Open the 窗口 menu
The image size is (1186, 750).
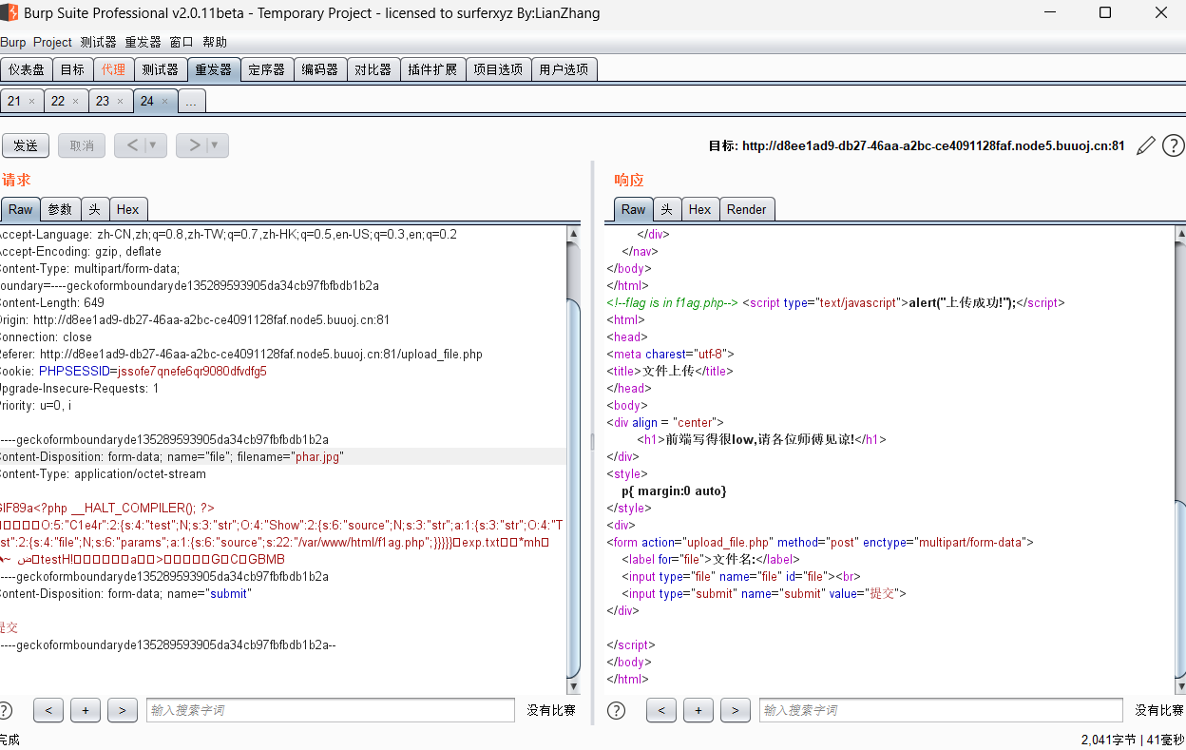(182, 42)
